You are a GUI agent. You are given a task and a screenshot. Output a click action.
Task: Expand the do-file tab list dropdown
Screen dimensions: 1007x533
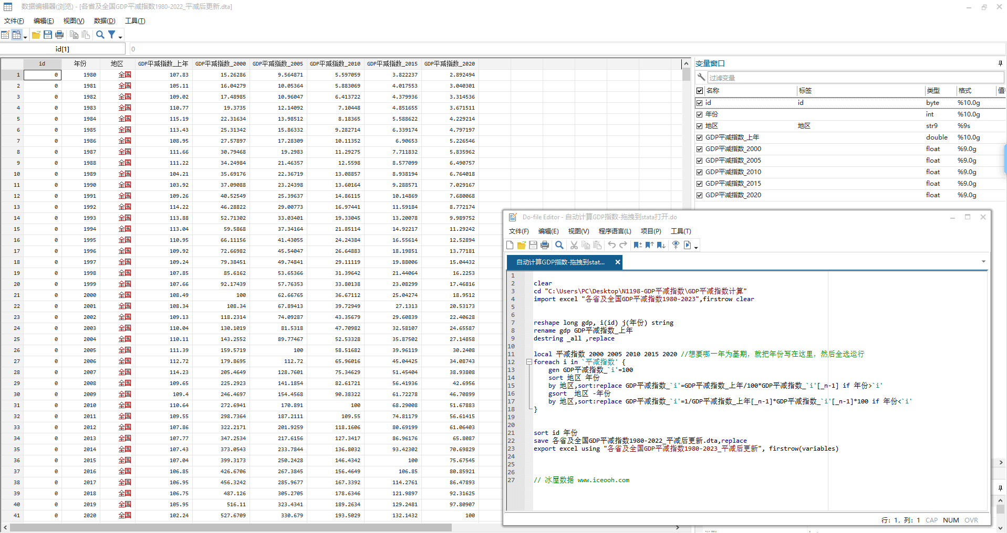coord(983,262)
